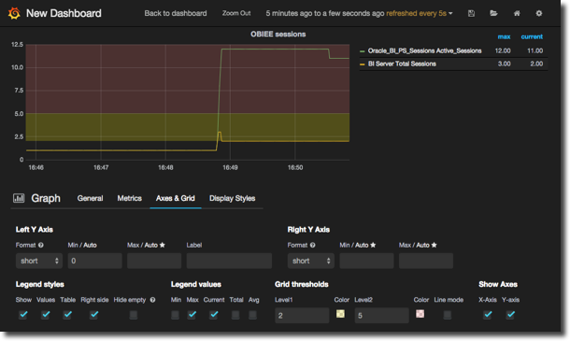570x341 pixels.
Task: Click Back to dashboard link
Action: pos(176,13)
